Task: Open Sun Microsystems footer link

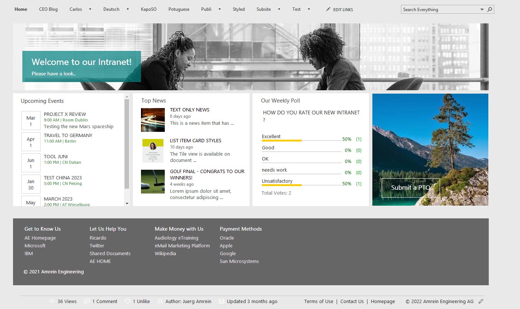Action: [239, 261]
